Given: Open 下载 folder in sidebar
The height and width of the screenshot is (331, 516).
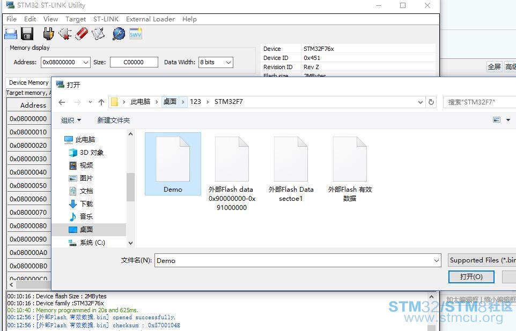Looking at the screenshot, I should click(81, 204).
